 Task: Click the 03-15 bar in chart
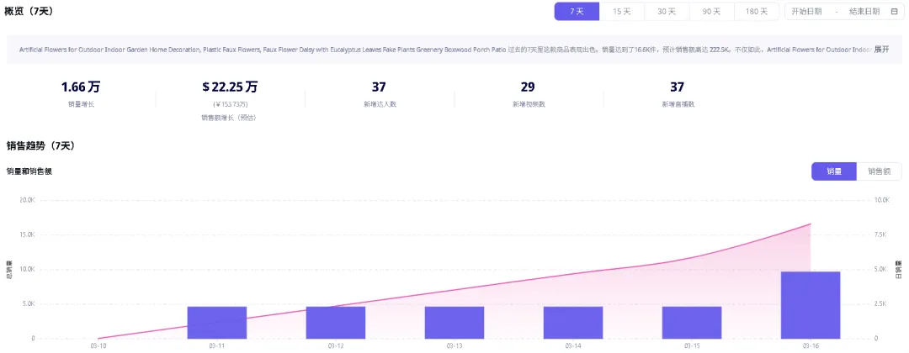click(x=692, y=323)
